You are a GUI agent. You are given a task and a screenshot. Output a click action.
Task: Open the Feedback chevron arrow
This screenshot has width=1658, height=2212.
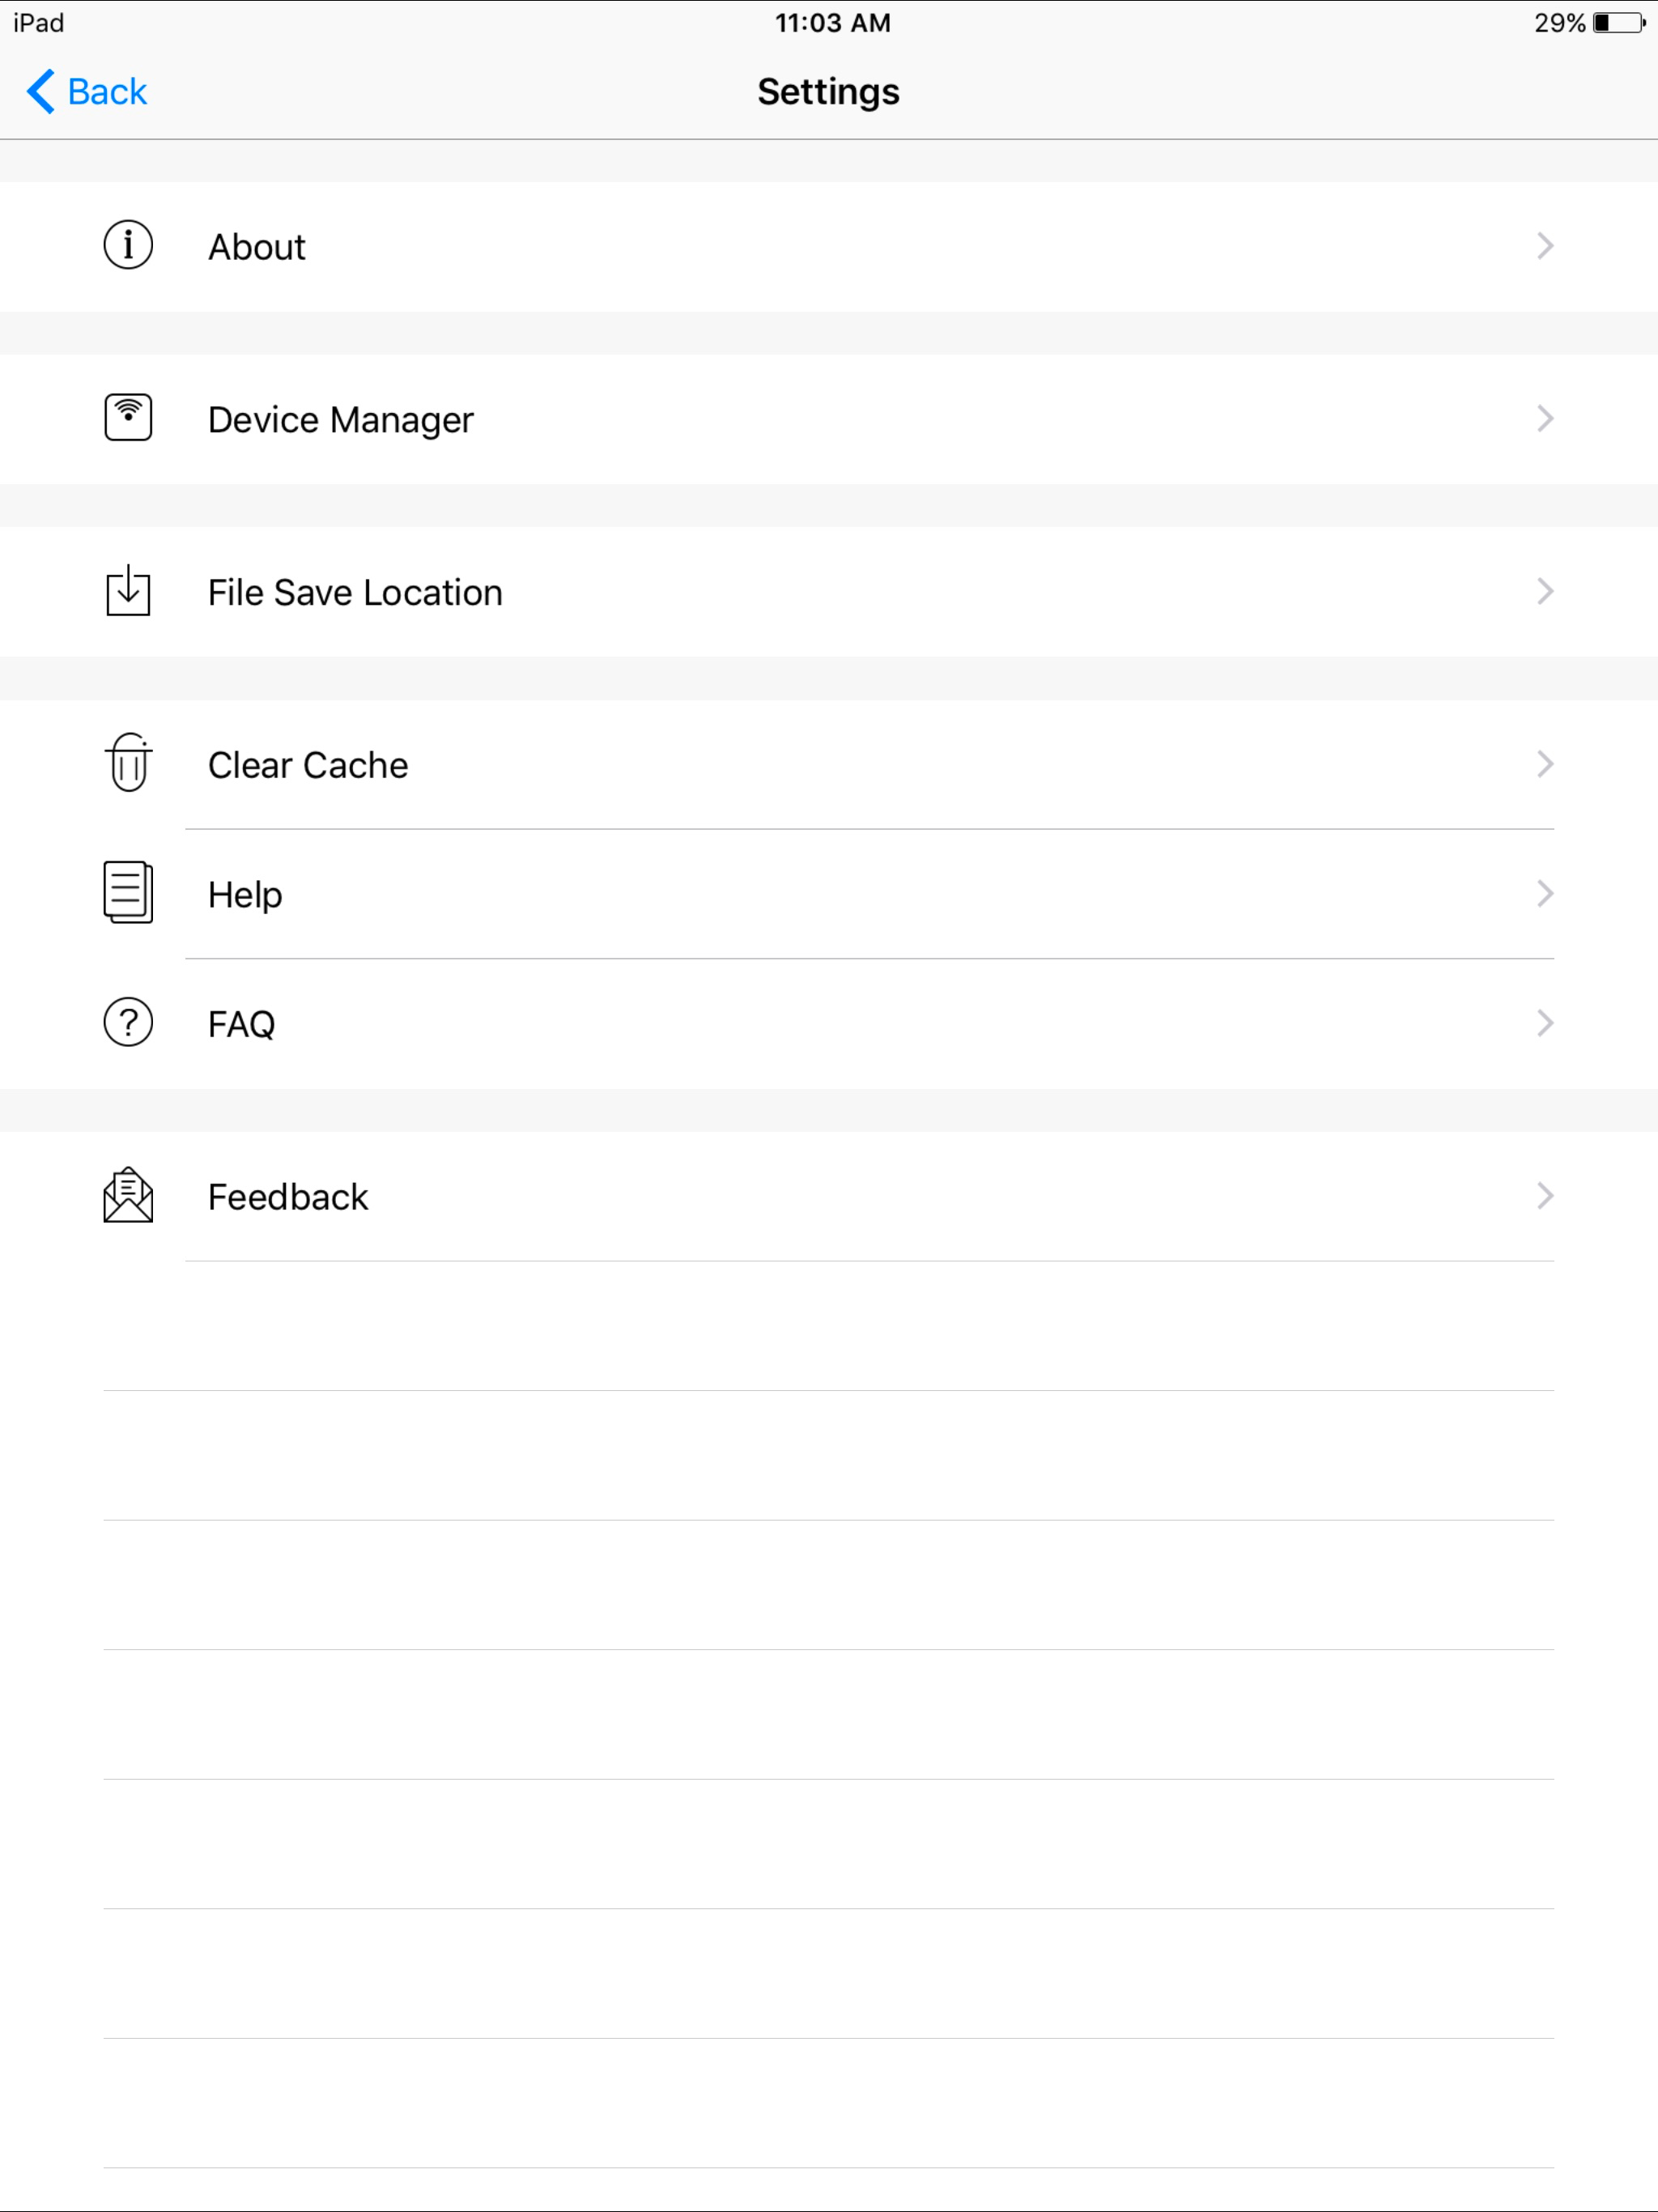click(1545, 1196)
